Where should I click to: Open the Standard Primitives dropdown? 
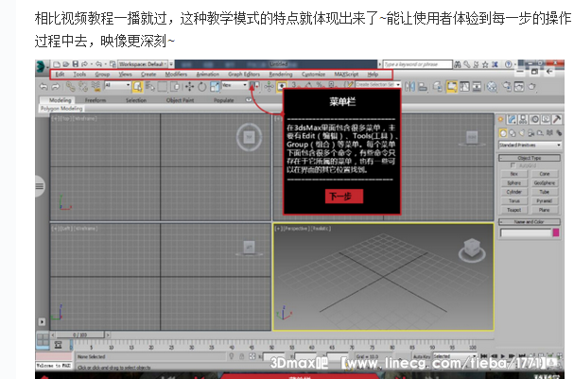(x=530, y=146)
